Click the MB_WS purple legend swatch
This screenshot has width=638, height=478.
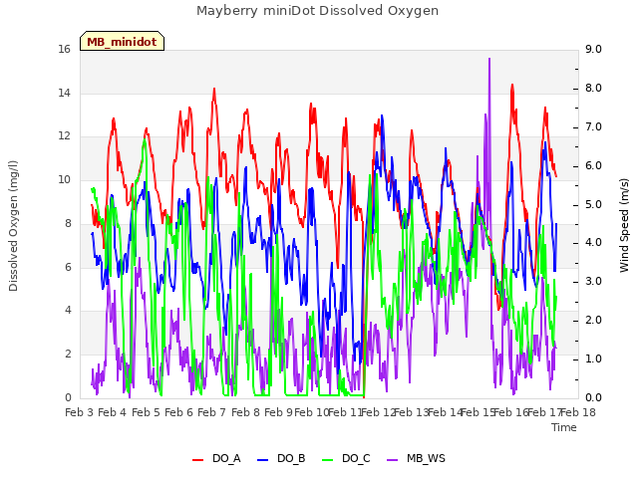point(392,460)
